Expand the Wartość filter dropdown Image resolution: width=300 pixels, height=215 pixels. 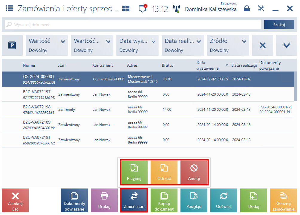point(47,45)
